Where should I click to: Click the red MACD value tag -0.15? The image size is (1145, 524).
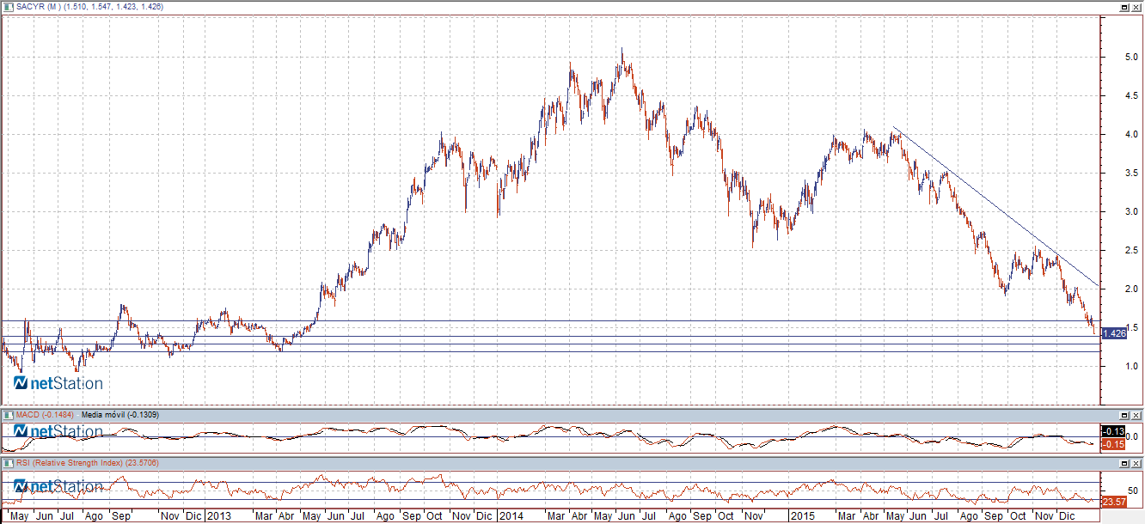(x=1113, y=443)
